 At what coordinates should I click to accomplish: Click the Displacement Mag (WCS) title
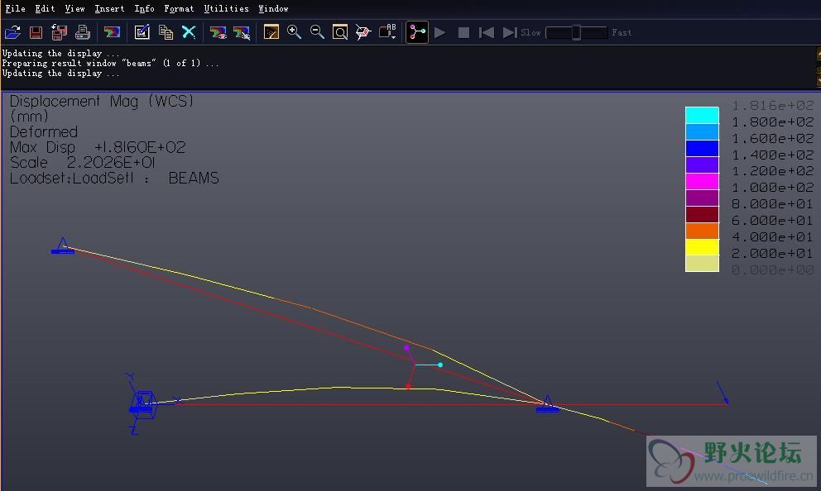(102, 101)
